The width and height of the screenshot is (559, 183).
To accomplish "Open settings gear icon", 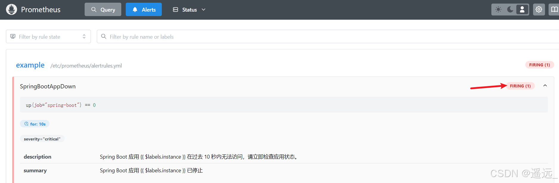I will tap(539, 10).
